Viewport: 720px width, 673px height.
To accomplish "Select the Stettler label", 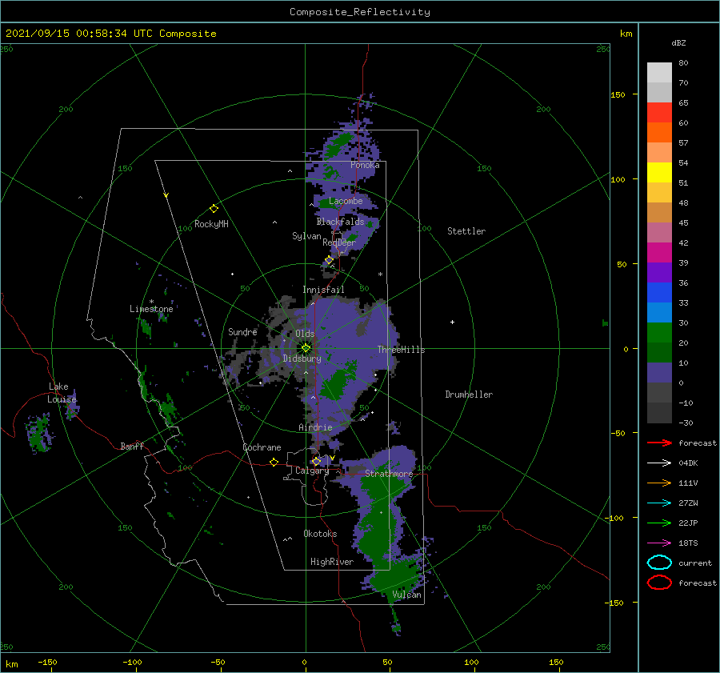I will click(x=466, y=231).
